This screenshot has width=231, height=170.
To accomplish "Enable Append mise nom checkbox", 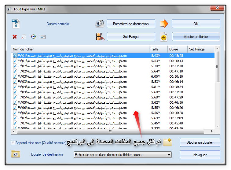I will click(x=13, y=143).
